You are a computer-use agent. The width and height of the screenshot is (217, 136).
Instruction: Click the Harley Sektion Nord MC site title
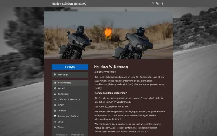69,4
